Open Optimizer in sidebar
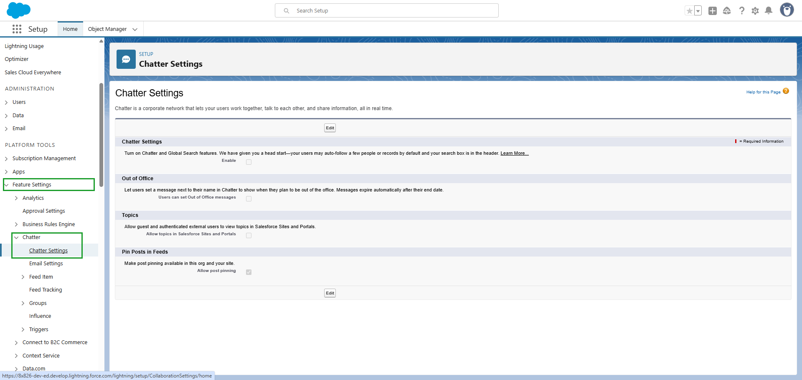Viewport: 802px width, 380px height. tap(17, 59)
